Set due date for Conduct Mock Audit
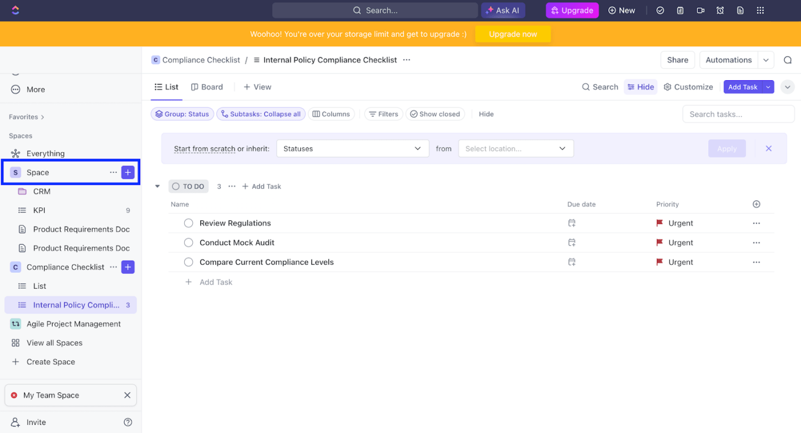801x433 pixels. pyautogui.click(x=572, y=243)
